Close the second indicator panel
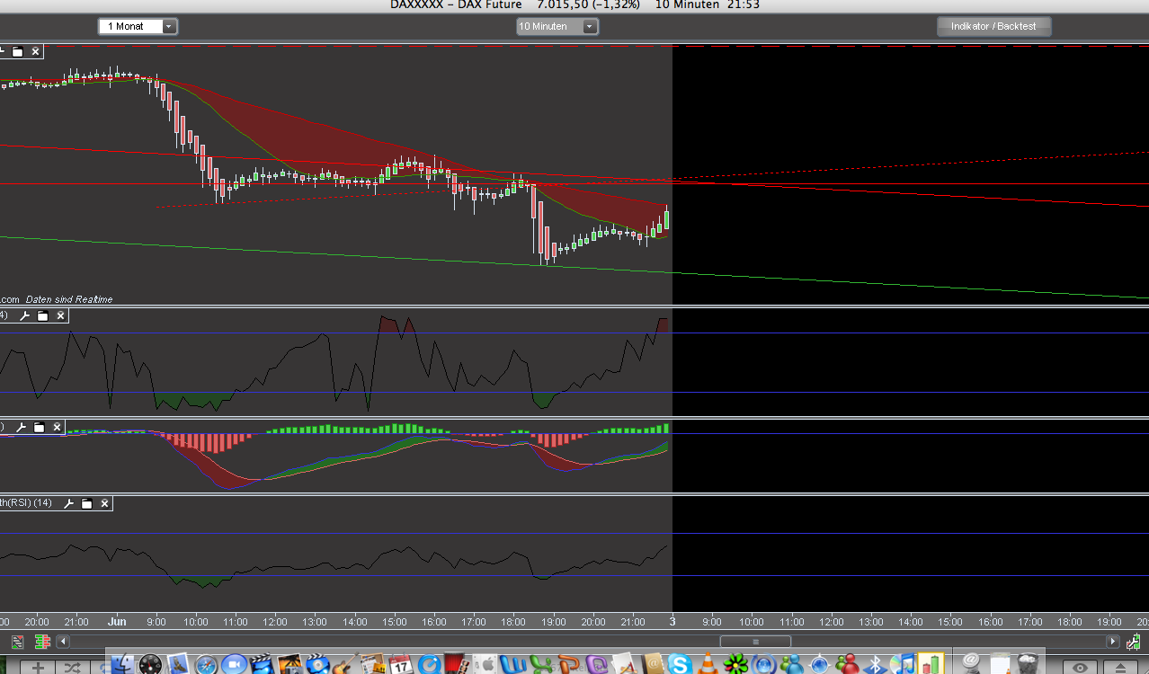 coord(61,315)
